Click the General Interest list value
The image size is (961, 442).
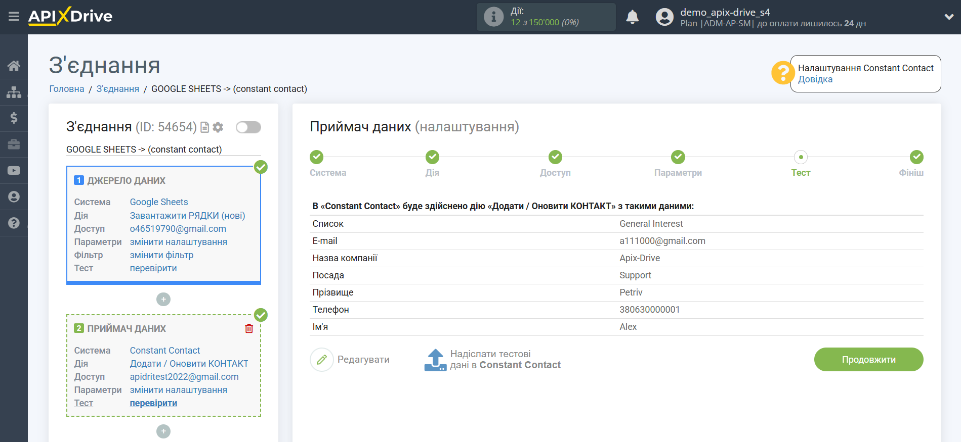(651, 224)
